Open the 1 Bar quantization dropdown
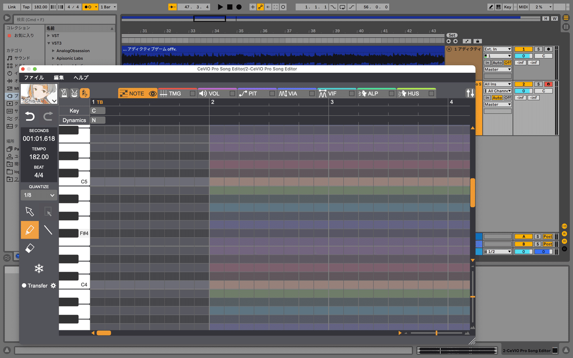Viewport: 573px width, 358px height. pos(107,7)
